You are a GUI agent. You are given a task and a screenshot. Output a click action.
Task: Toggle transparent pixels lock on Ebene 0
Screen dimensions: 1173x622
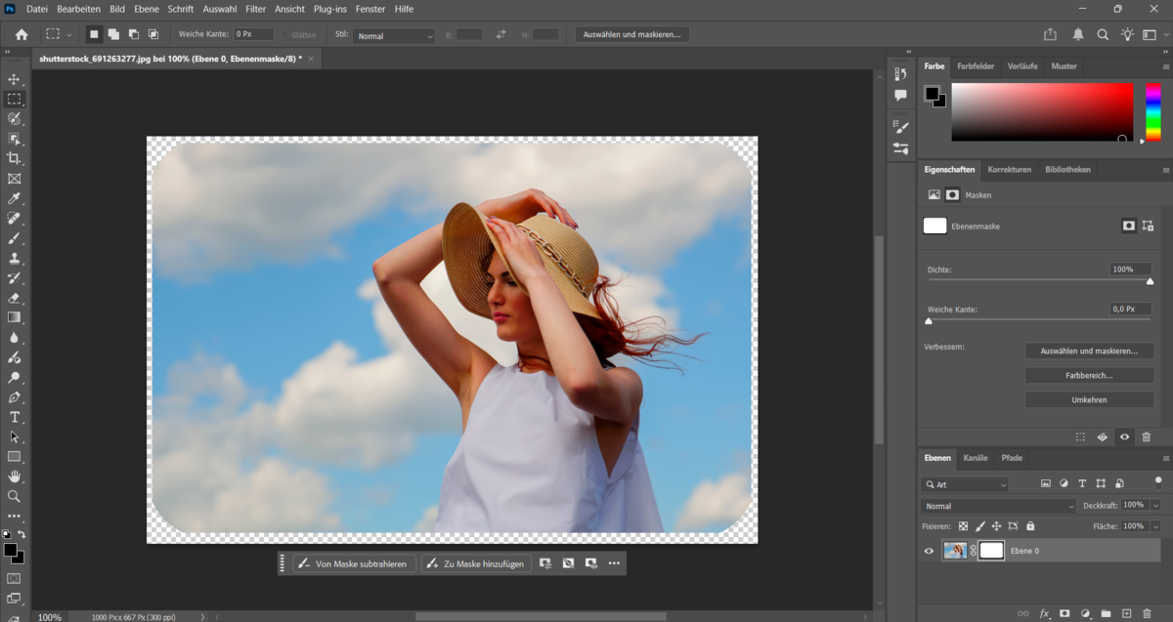pos(963,525)
